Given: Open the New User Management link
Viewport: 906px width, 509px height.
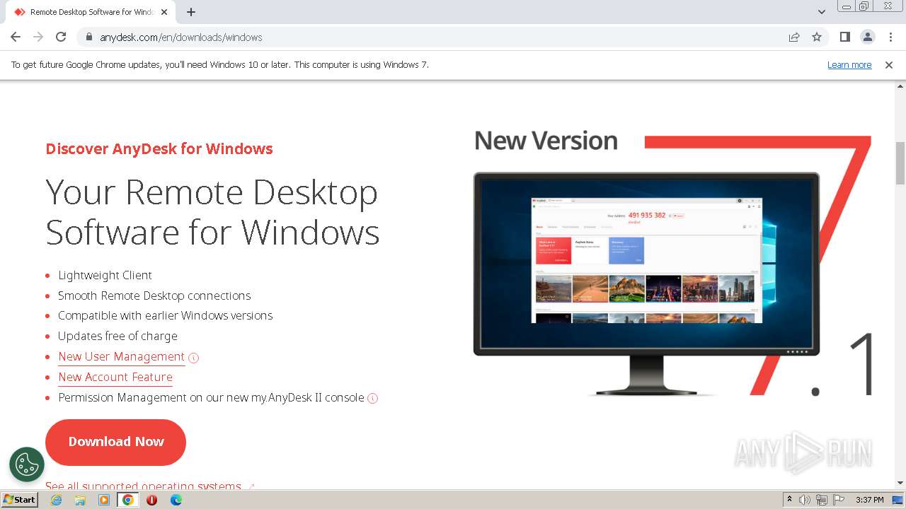Looking at the screenshot, I should point(121,357).
